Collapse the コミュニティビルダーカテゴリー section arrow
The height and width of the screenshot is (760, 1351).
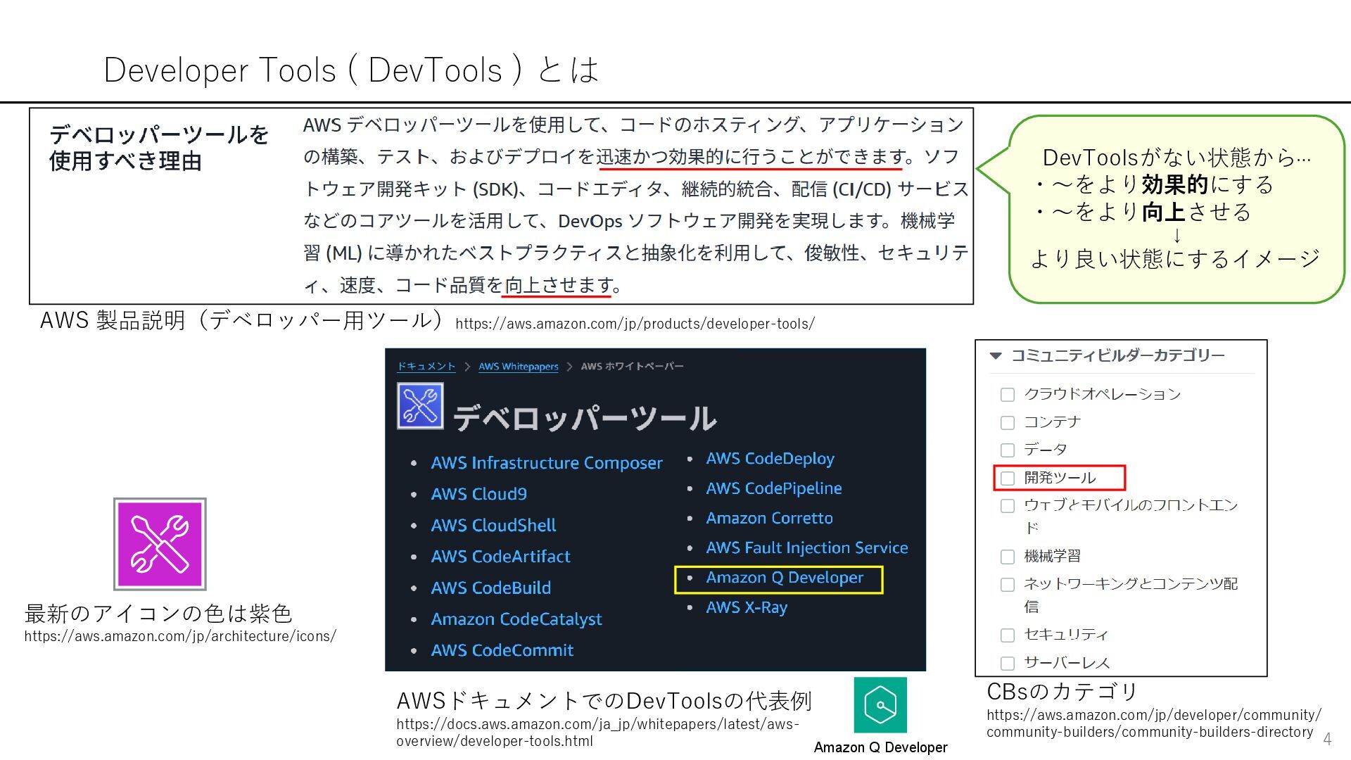tap(996, 356)
